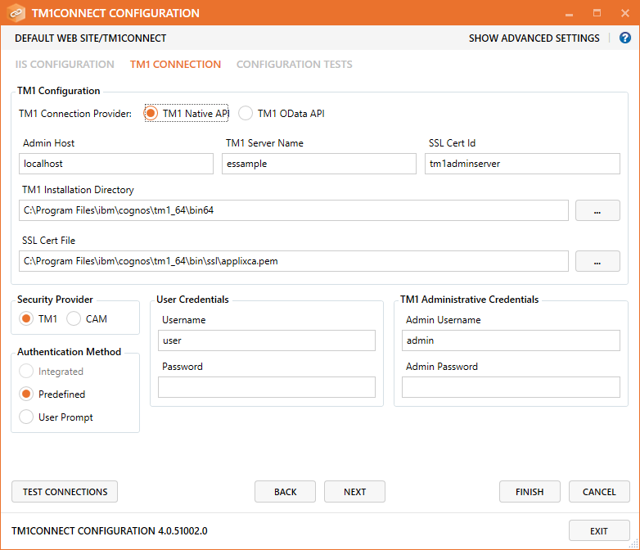Select TM1 Native API radio button
The image size is (640, 550).
click(151, 113)
